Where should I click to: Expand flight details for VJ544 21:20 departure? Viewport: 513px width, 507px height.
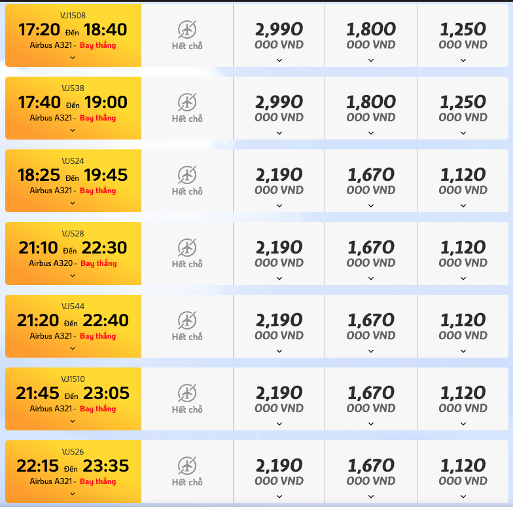[x=73, y=348]
